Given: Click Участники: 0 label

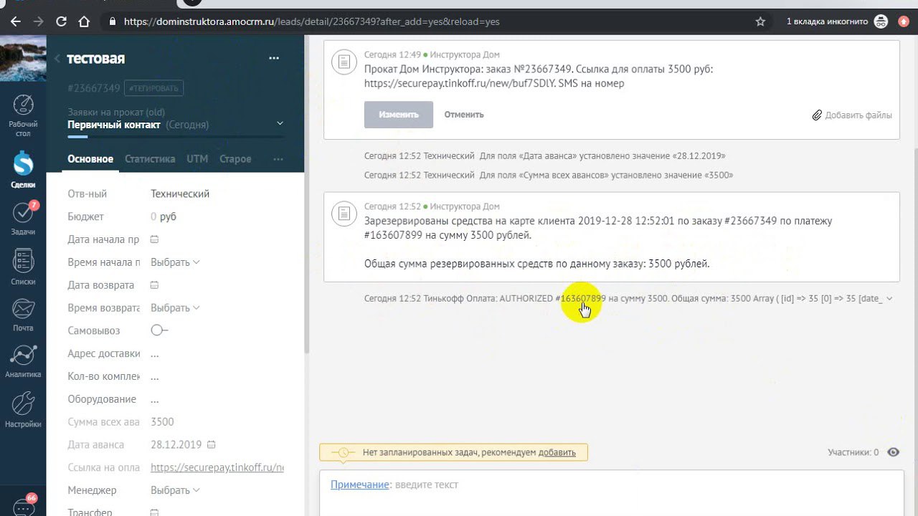Looking at the screenshot, I should pos(853,452).
